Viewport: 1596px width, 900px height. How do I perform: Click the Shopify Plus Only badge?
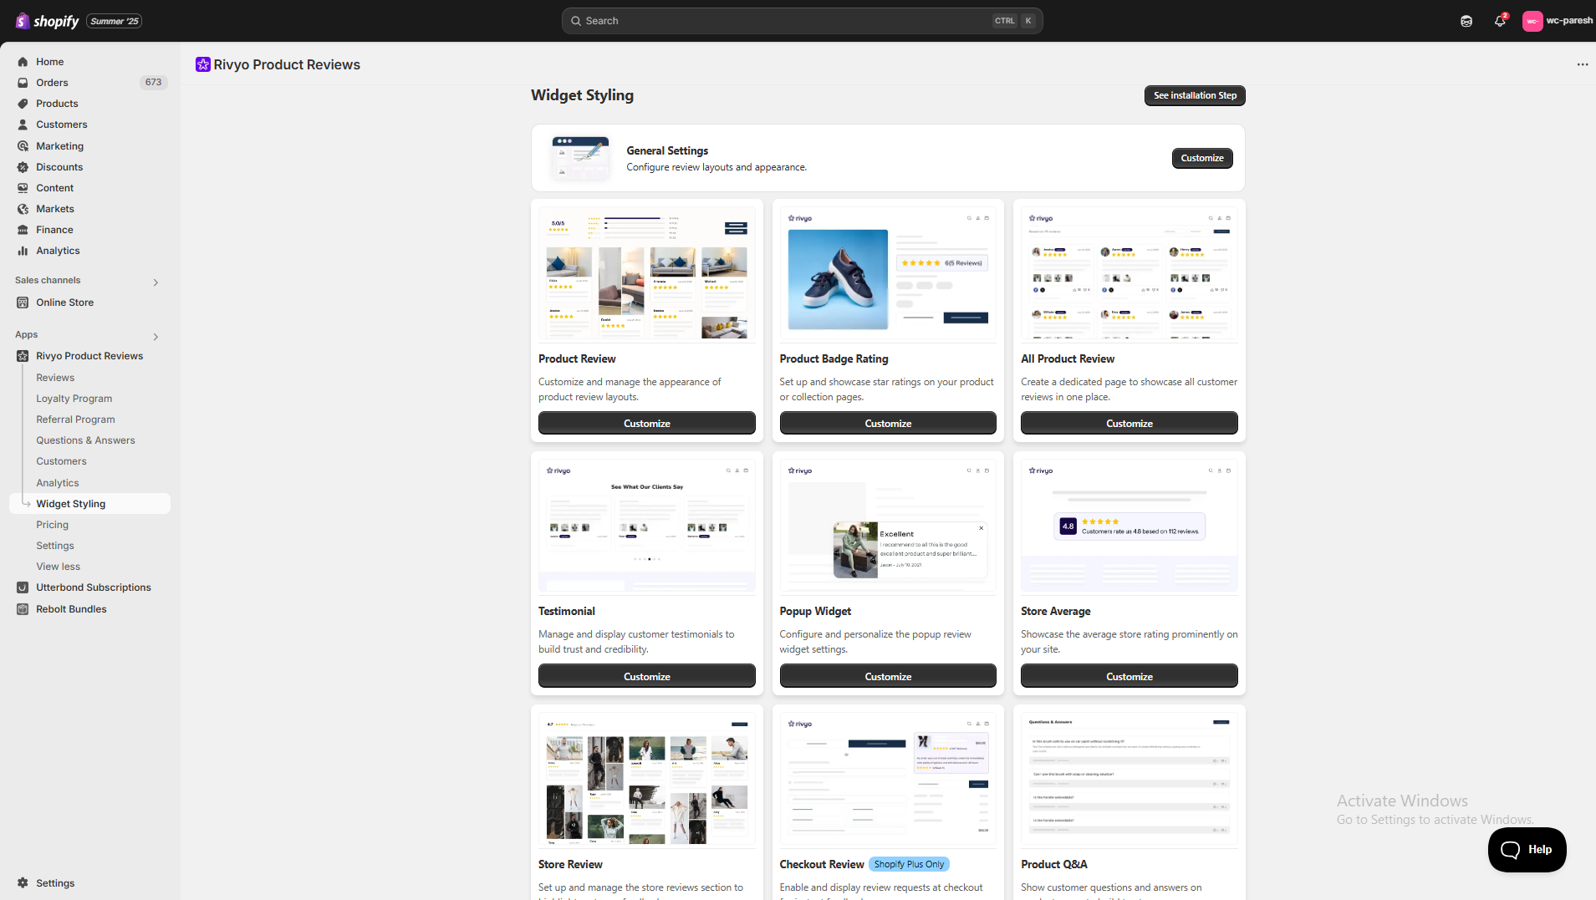(x=909, y=864)
